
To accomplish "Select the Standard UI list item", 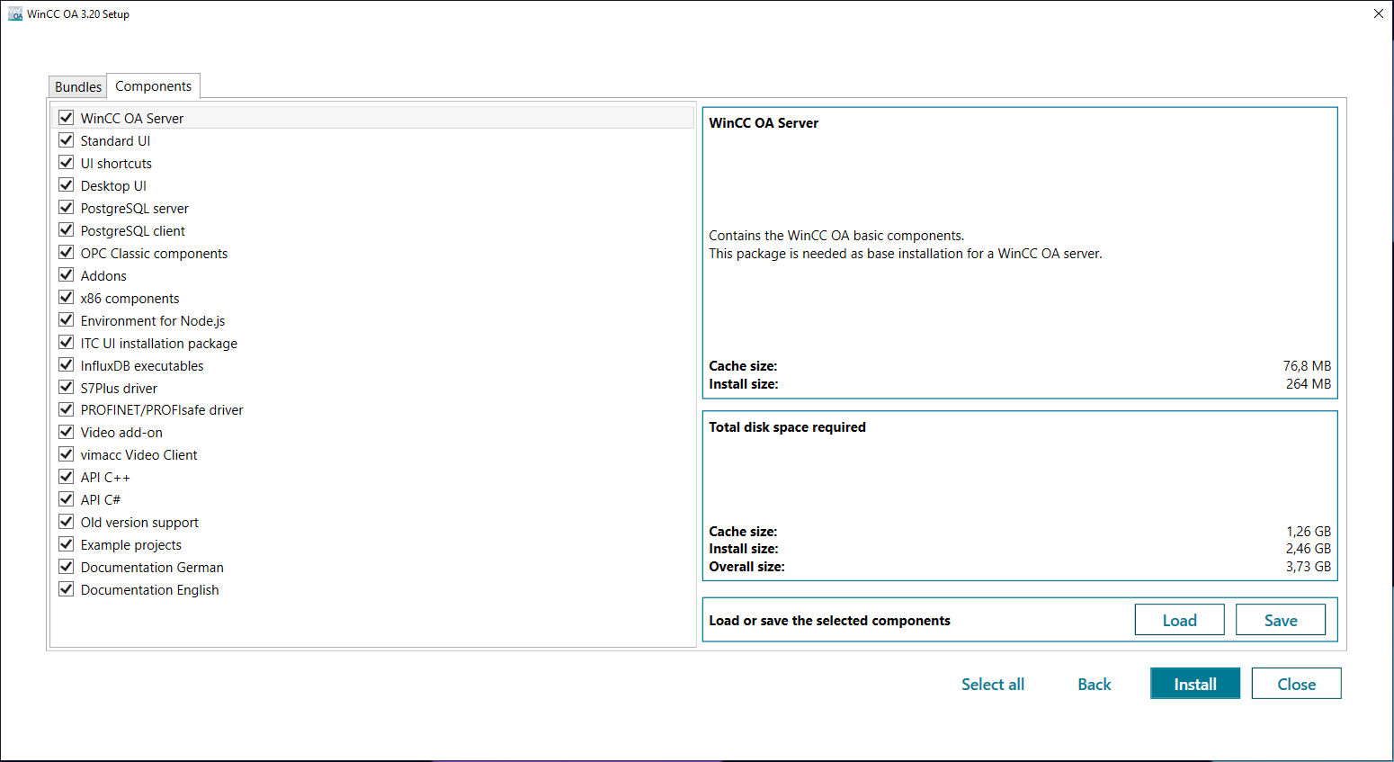I will click(x=115, y=141).
